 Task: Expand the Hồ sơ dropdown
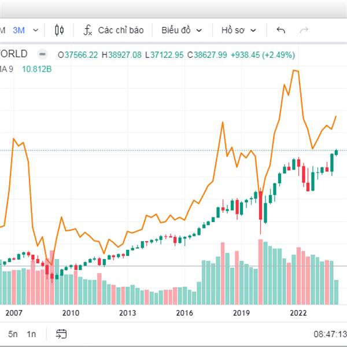(x=238, y=30)
